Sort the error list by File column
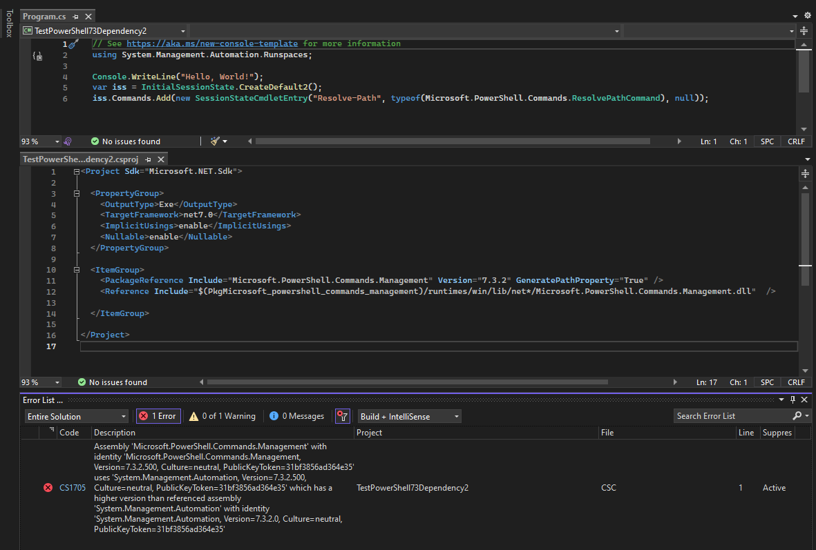816x550 pixels. click(667, 433)
